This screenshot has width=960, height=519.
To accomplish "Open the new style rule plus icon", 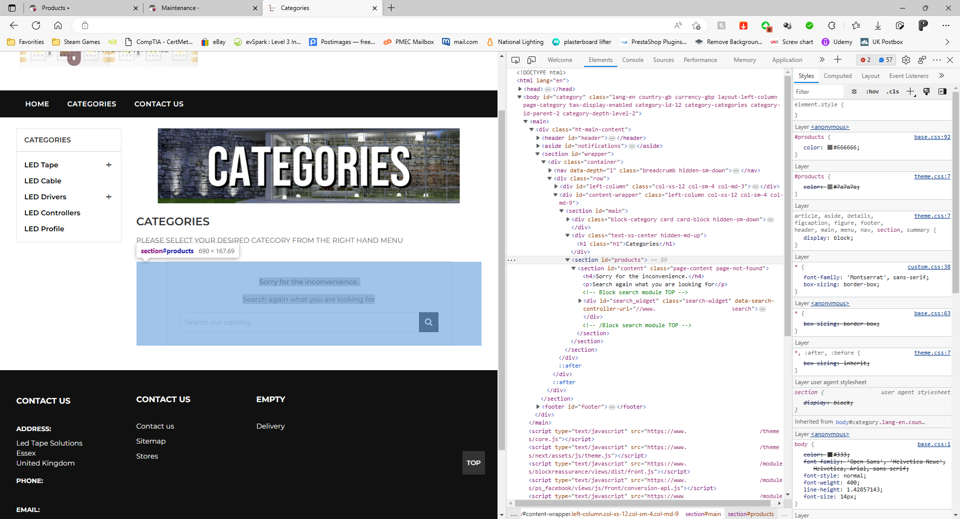I will click(910, 91).
